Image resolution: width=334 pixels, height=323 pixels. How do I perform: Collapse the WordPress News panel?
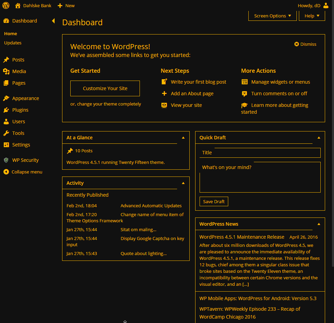pos(319,224)
